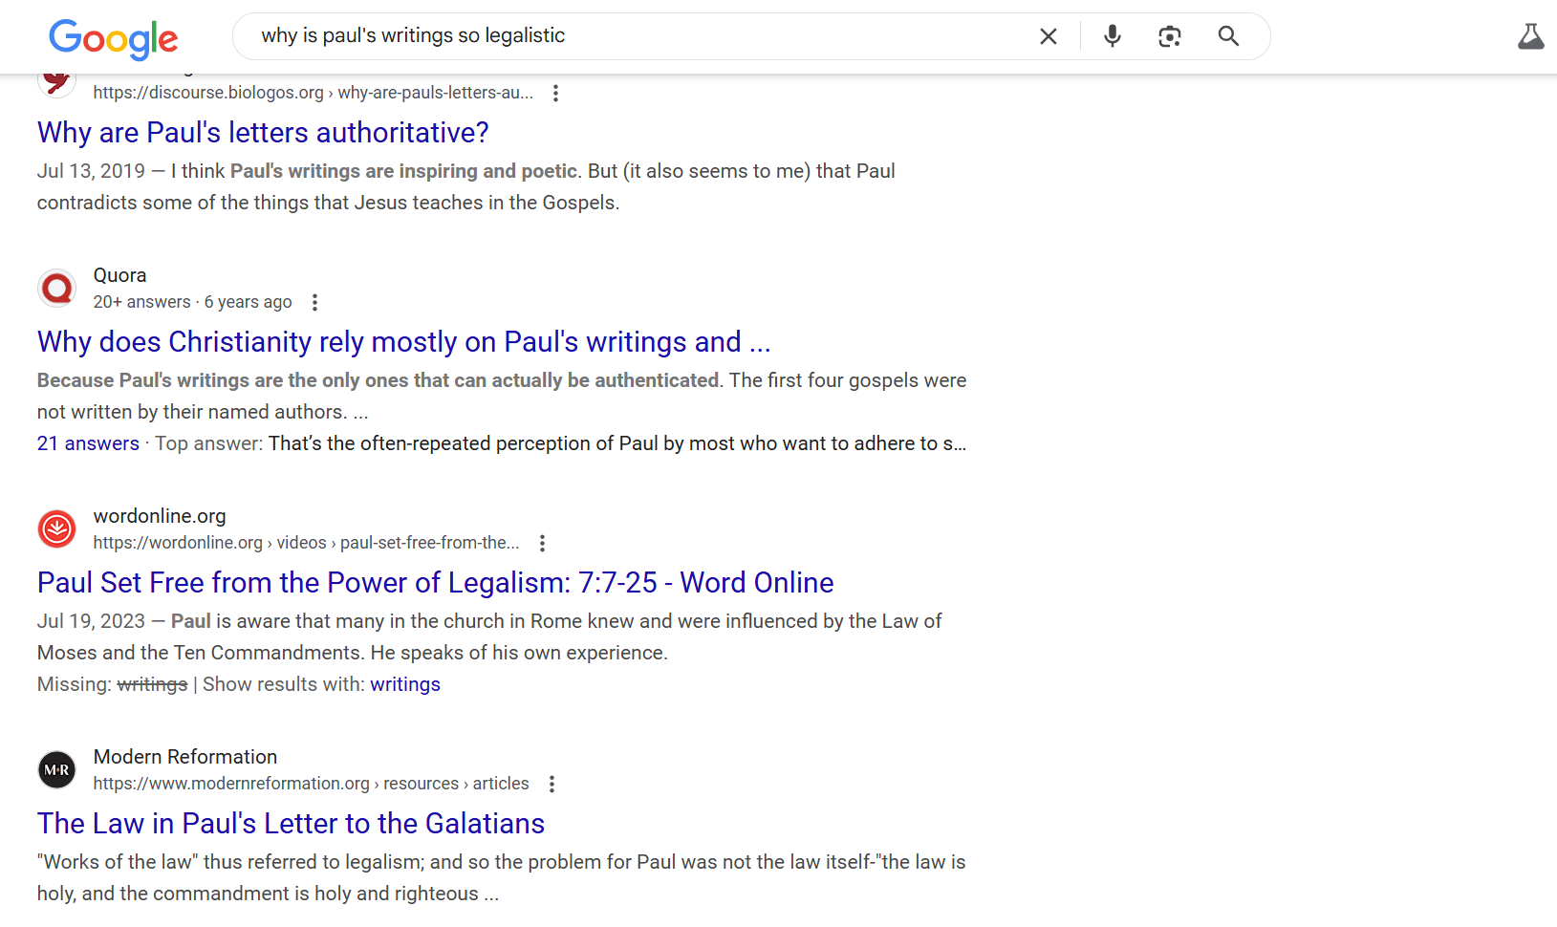Screen dimensions: 1557x927
Task: Open "Why does Christianity rely mostly" result
Action: [x=403, y=341]
